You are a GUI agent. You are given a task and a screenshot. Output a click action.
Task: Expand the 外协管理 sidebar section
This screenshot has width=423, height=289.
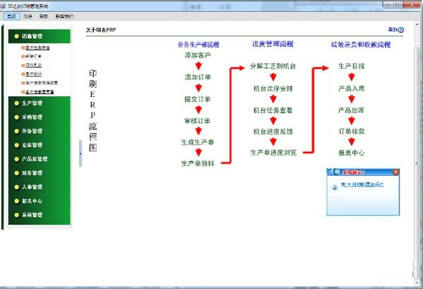[x=39, y=131]
